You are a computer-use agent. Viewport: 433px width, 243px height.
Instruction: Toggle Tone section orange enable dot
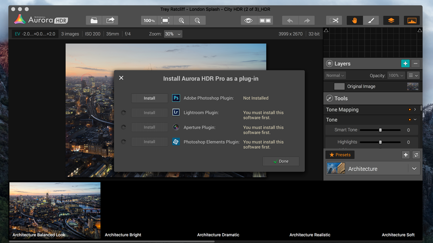[410, 119]
